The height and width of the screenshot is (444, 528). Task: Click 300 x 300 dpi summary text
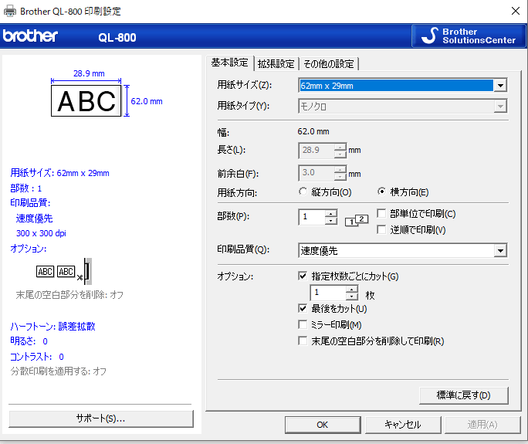tap(41, 233)
